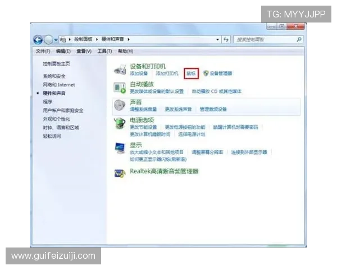
Task: Click 唤醒计算机时需要密码 link
Action: point(235,127)
